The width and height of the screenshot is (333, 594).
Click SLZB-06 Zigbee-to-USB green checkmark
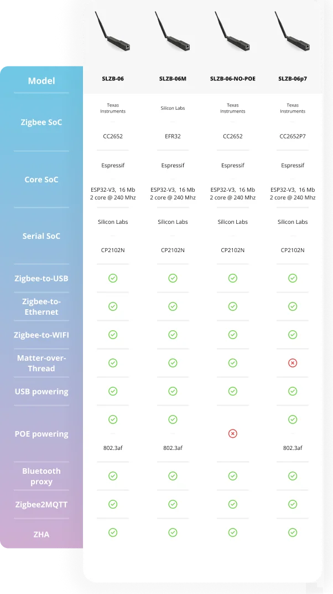(x=113, y=278)
